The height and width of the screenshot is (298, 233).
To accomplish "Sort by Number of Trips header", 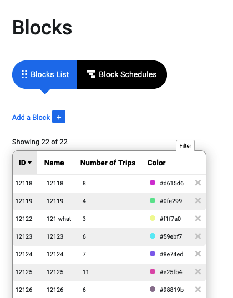I will (108, 163).
